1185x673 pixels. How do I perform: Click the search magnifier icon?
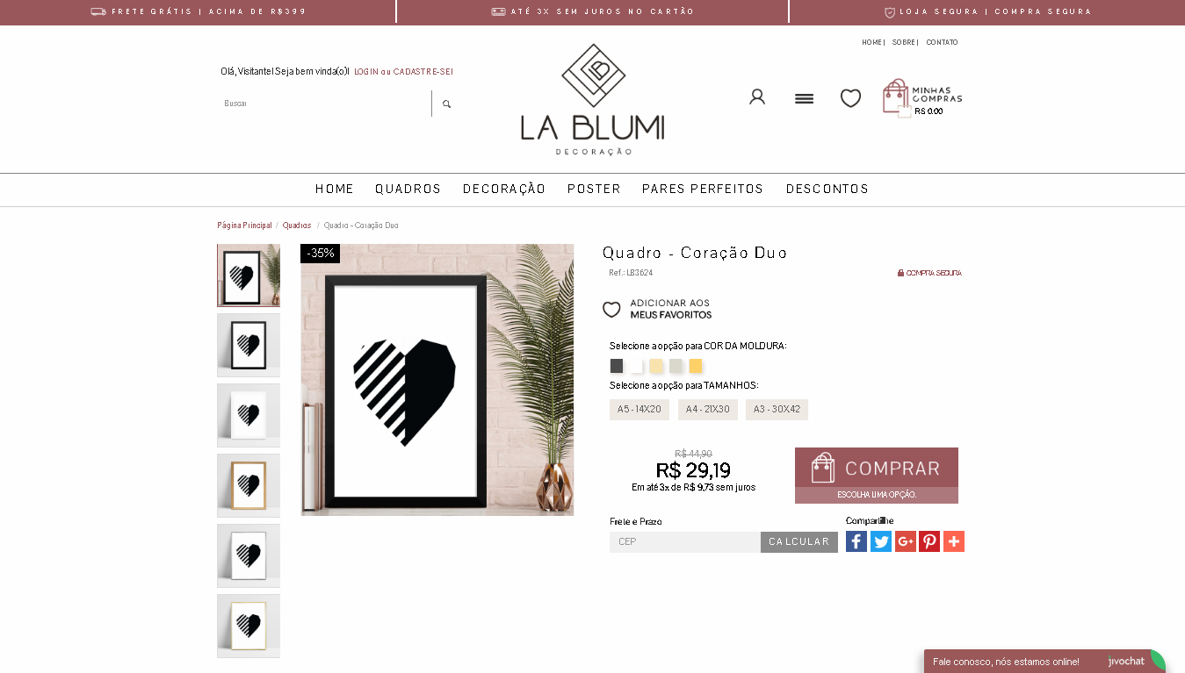(446, 104)
